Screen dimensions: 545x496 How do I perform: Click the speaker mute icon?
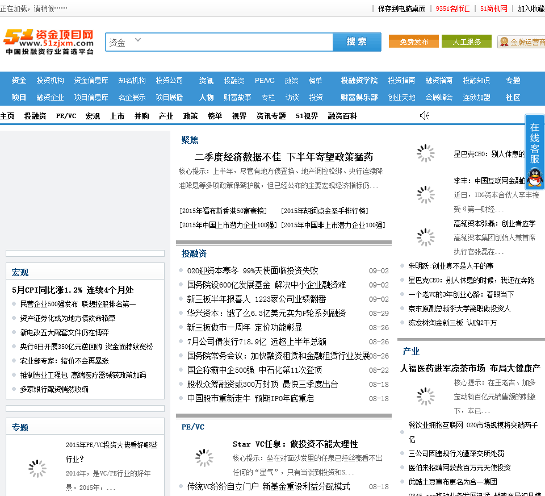[424, 116]
